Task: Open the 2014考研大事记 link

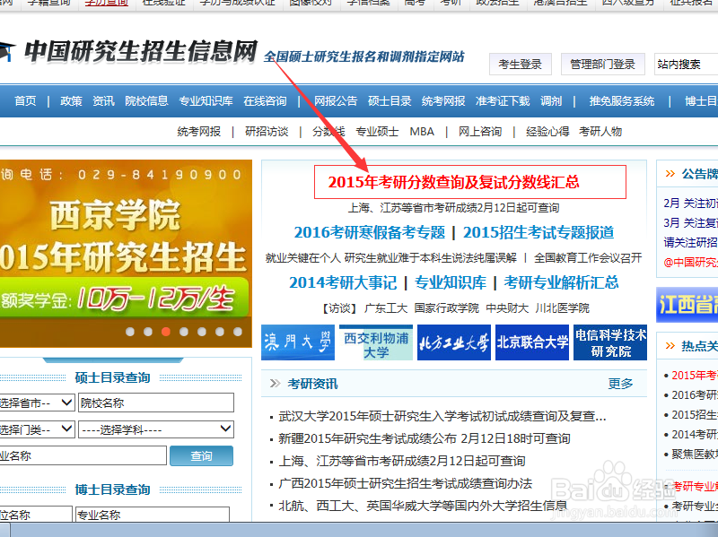Action: [343, 282]
